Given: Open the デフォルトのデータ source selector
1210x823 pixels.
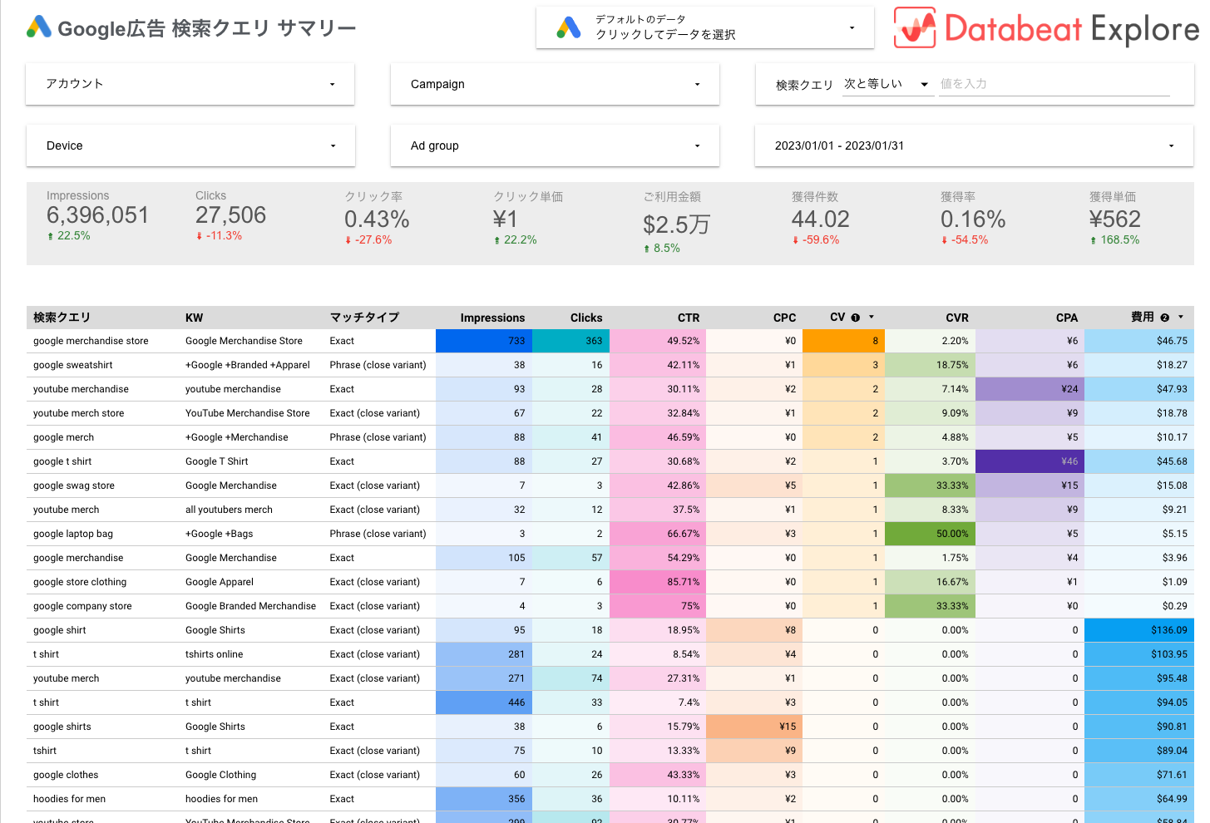Looking at the screenshot, I should 705,27.
